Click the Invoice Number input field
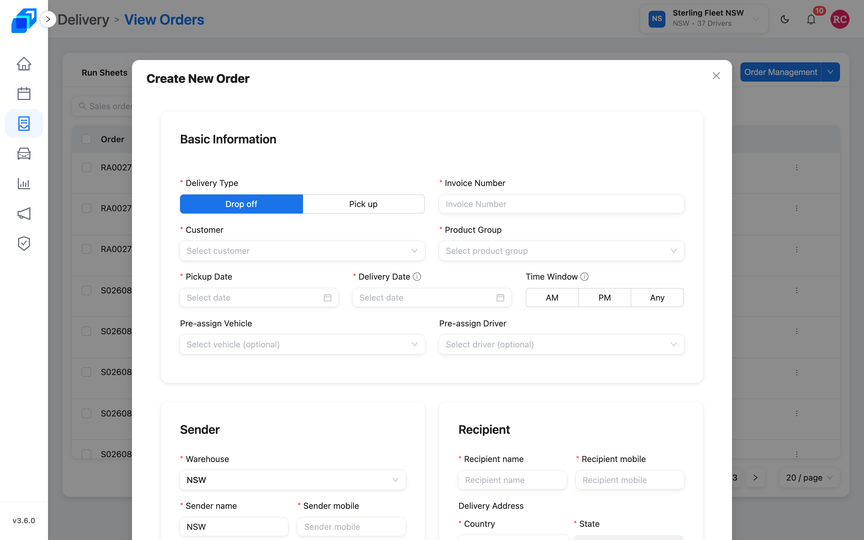 561,204
